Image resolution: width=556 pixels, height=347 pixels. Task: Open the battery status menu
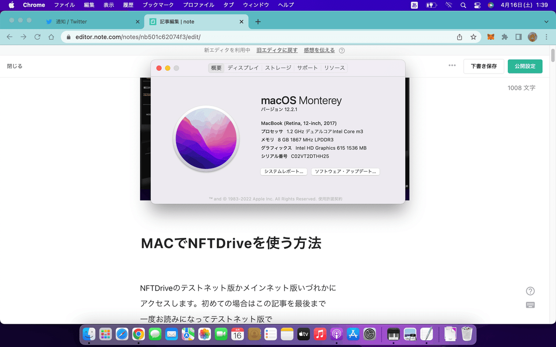click(432, 5)
